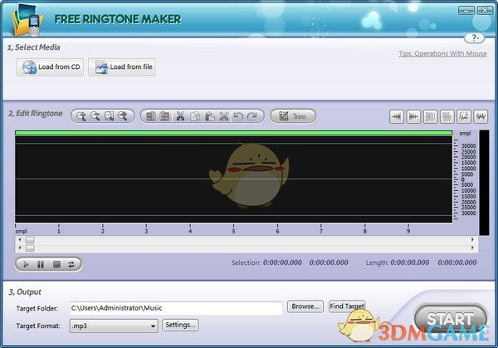Click the timeline marker labeled 5
498x348 pixels.
pyautogui.click(x=233, y=229)
